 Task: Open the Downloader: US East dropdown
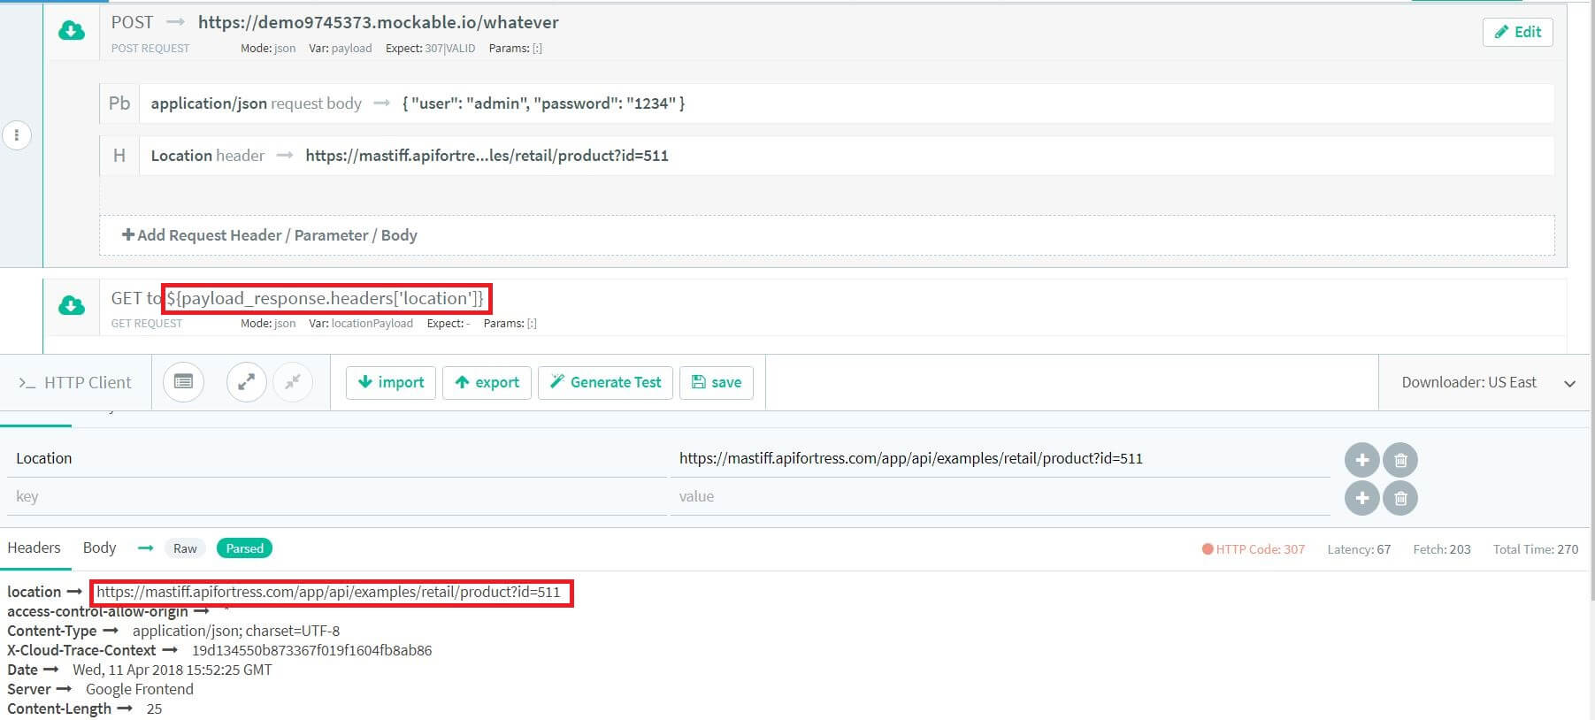(1486, 382)
